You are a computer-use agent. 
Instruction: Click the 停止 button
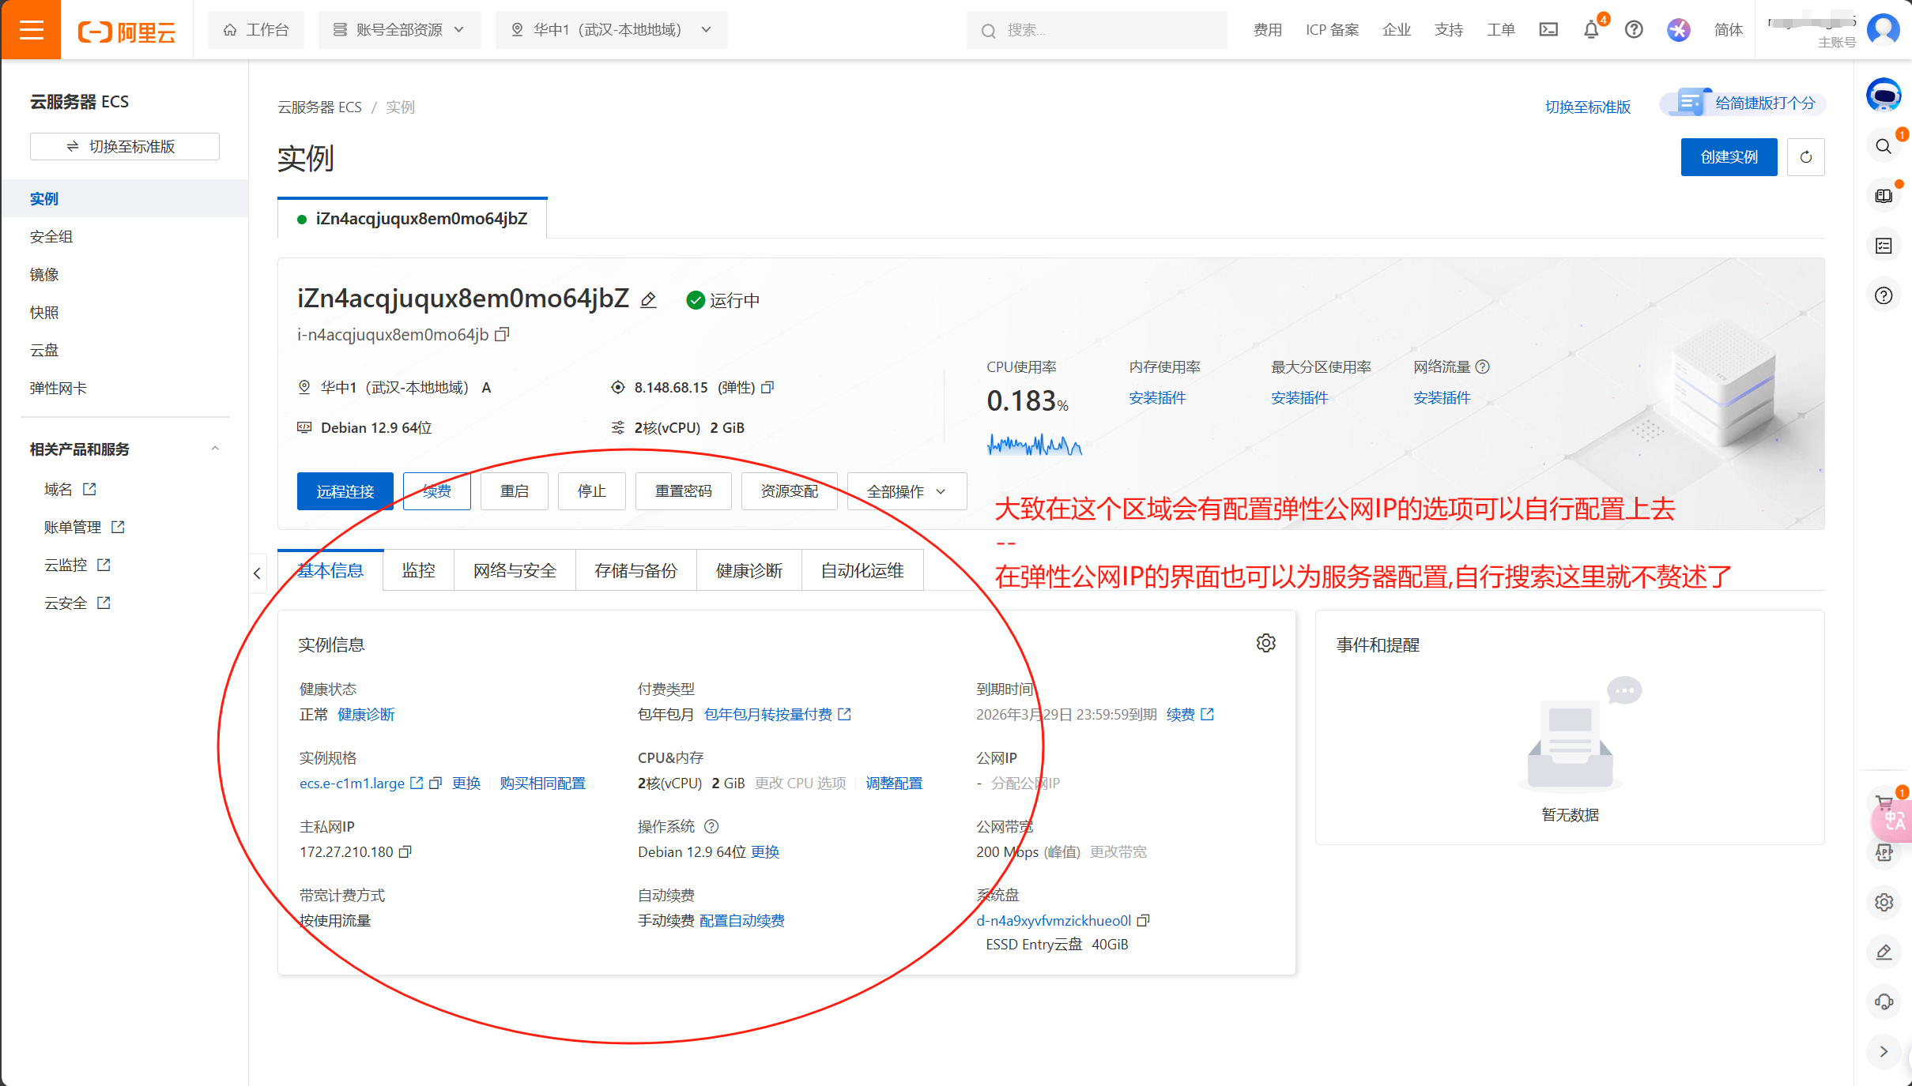click(x=592, y=491)
